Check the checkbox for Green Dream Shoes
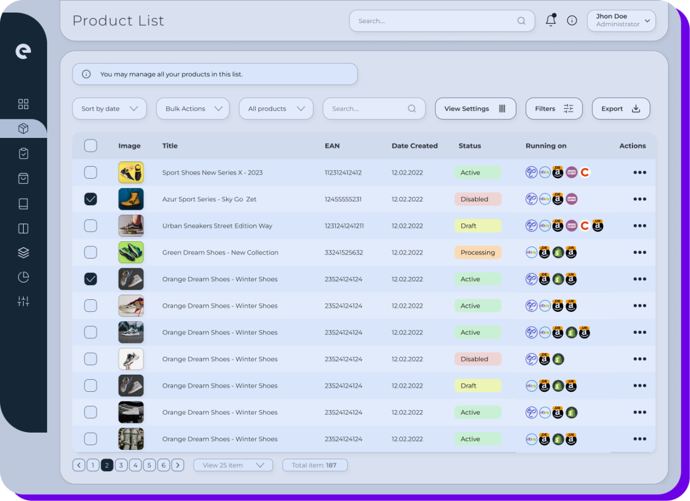Viewport: 690px width, 501px height. point(90,252)
